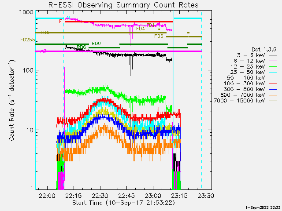This screenshot has height=211, width=282.
Task: Select the '12 - 25 keV' legend entry
Action: click(254, 67)
